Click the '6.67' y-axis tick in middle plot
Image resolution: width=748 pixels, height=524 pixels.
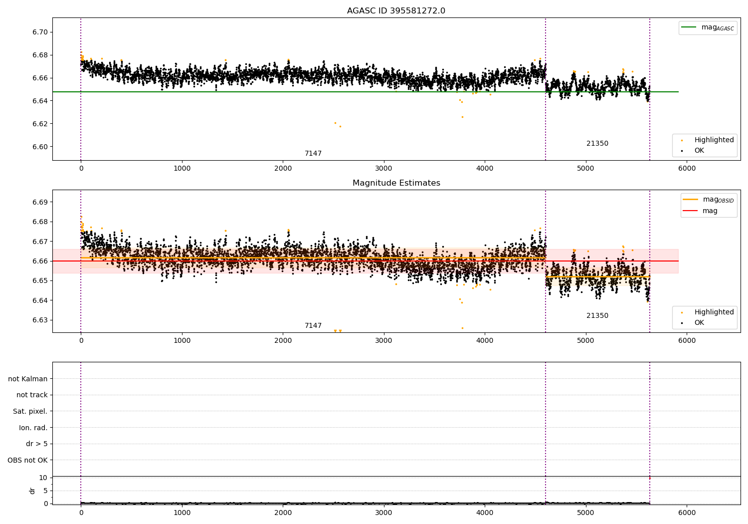(40, 242)
